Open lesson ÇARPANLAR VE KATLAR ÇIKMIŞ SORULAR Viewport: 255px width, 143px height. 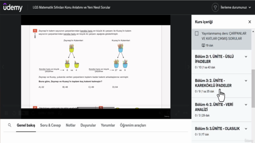point(222,39)
